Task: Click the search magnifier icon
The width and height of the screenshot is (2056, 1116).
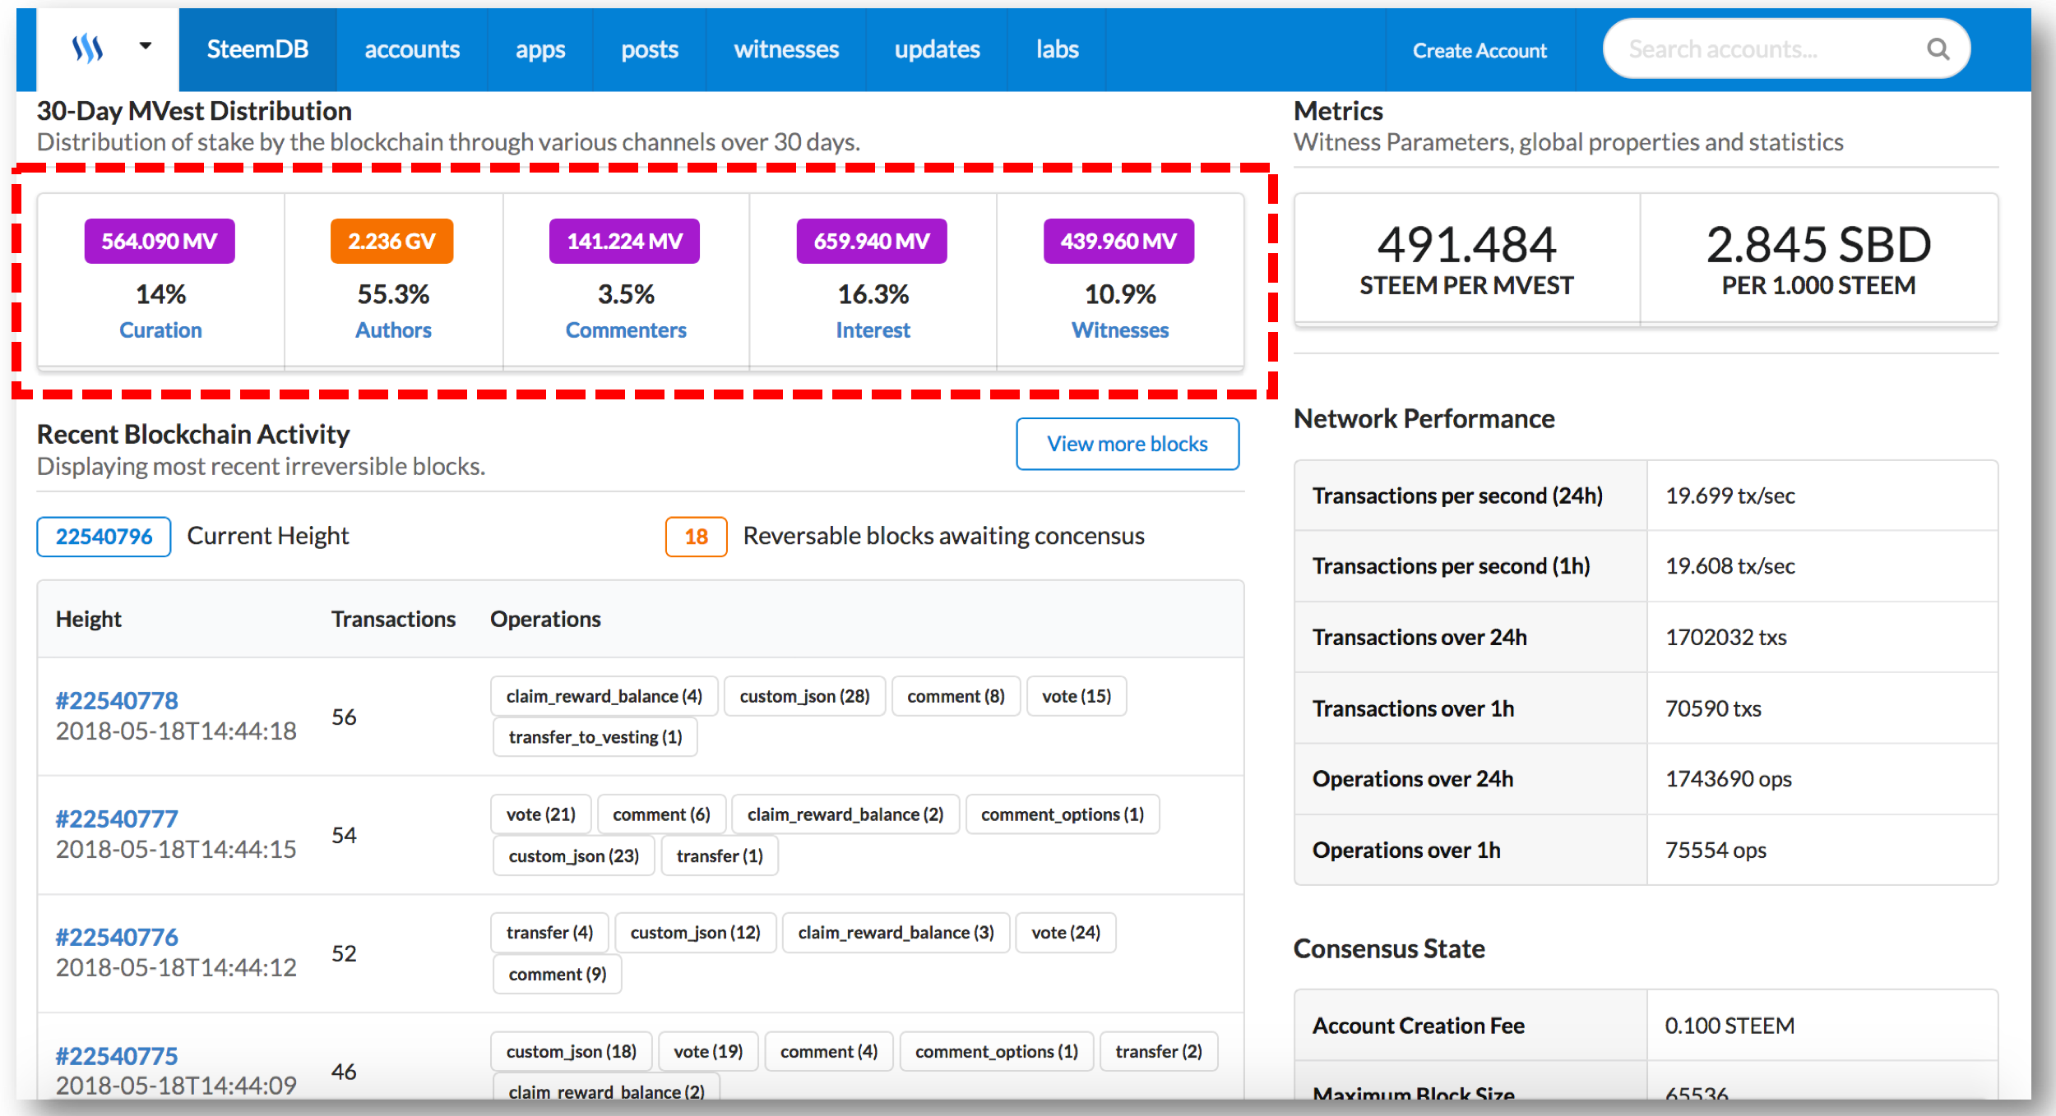Action: pyautogui.click(x=1937, y=49)
